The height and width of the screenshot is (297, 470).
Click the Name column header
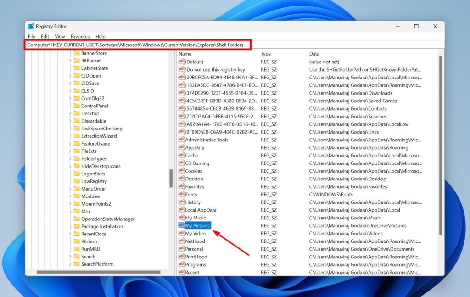tap(186, 53)
